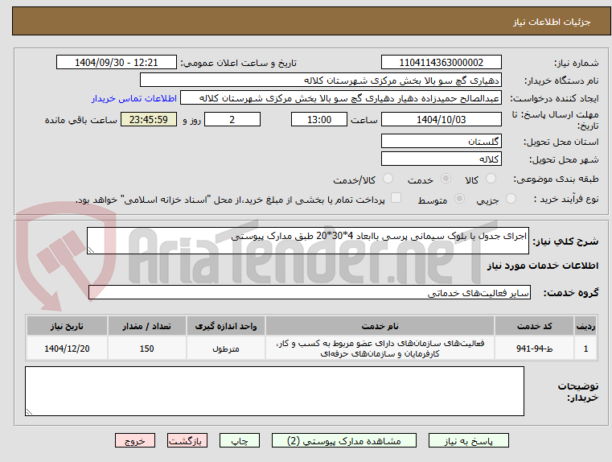612x462 pixels.
Task: Click the ردیف column header
Action: [x=585, y=326]
